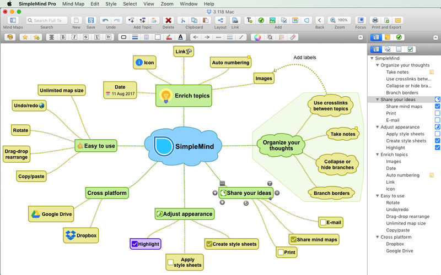Click the e-mail export envelope icon
Image resolution: width=441 pixels, height=275 pixels.
click(398, 20)
